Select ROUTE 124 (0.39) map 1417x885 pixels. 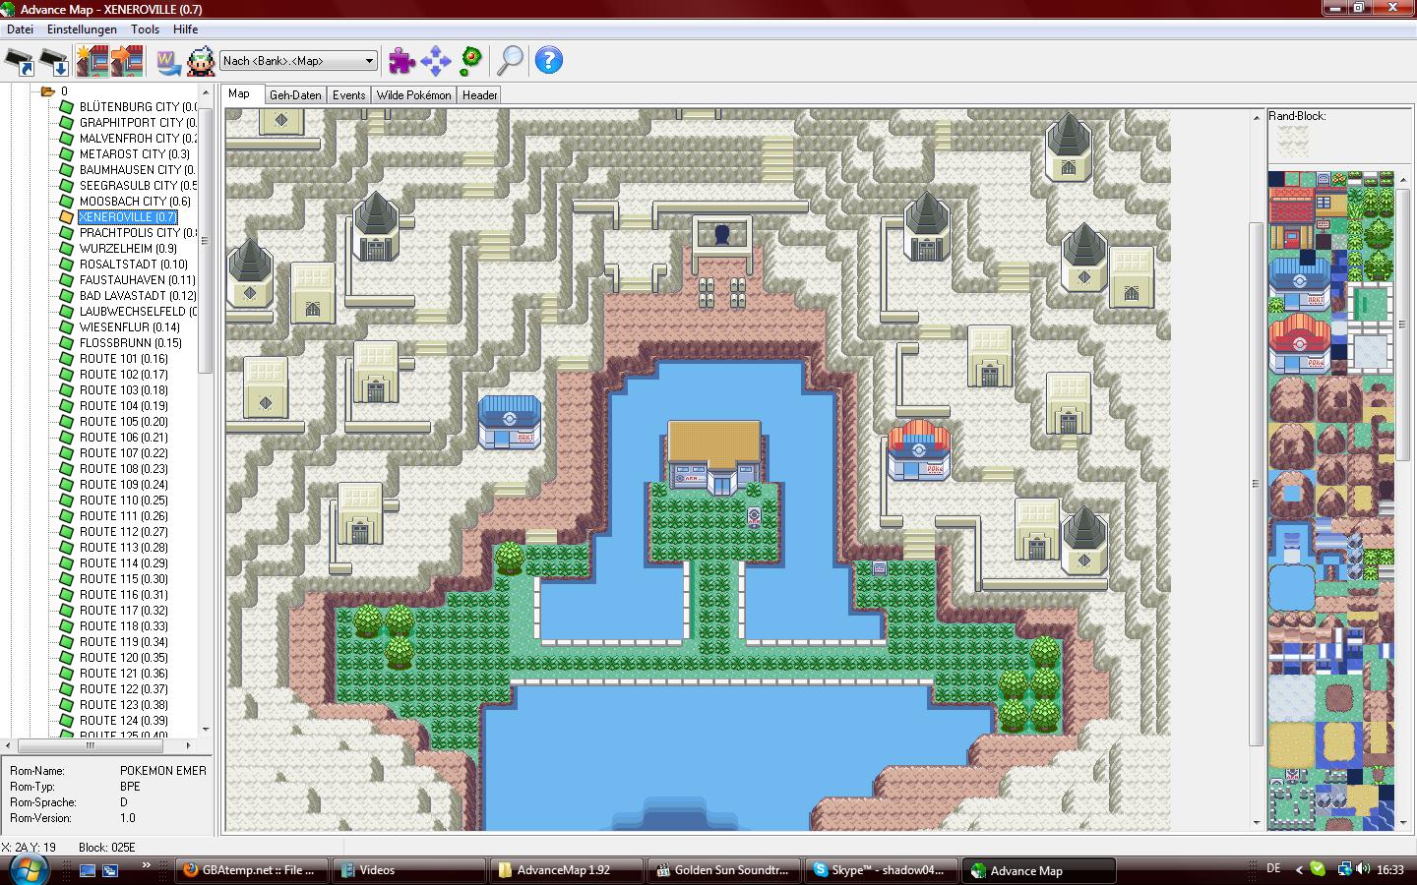(x=124, y=721)
